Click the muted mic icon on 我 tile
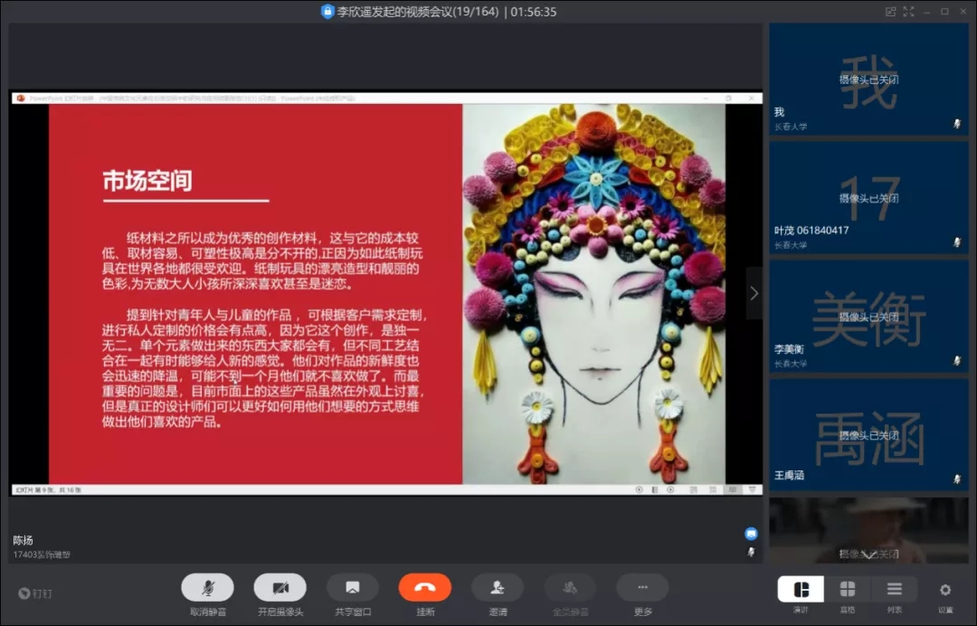The image size is (977, 626). 957,124
